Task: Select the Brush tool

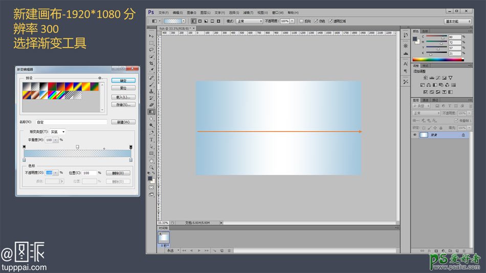Action: 151,84
